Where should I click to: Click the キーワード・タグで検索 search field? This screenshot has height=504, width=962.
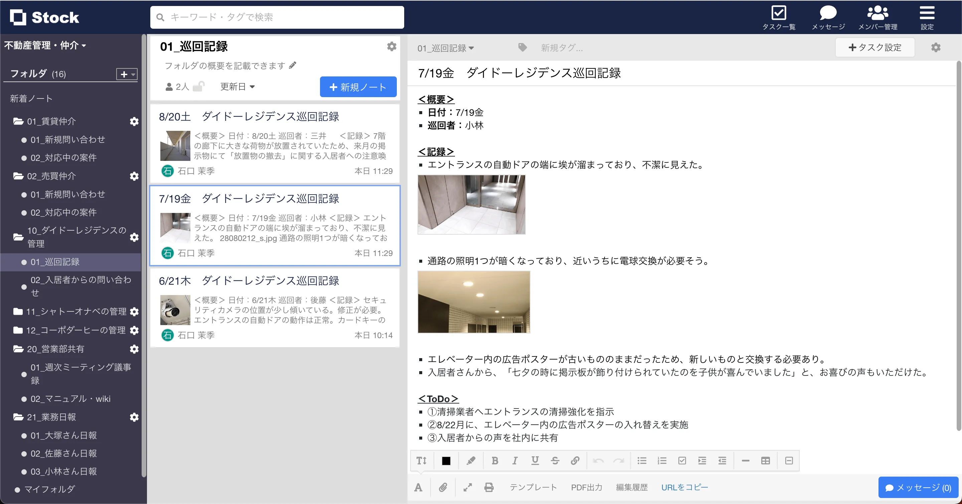(x=276, y=17)
